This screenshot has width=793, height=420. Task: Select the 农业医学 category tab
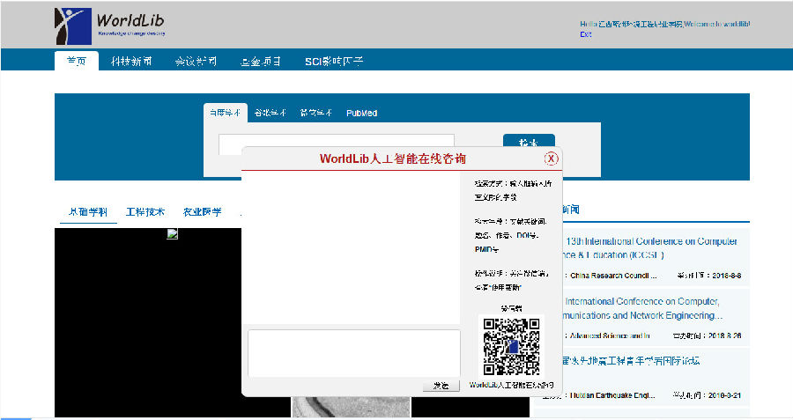point(203,212)
